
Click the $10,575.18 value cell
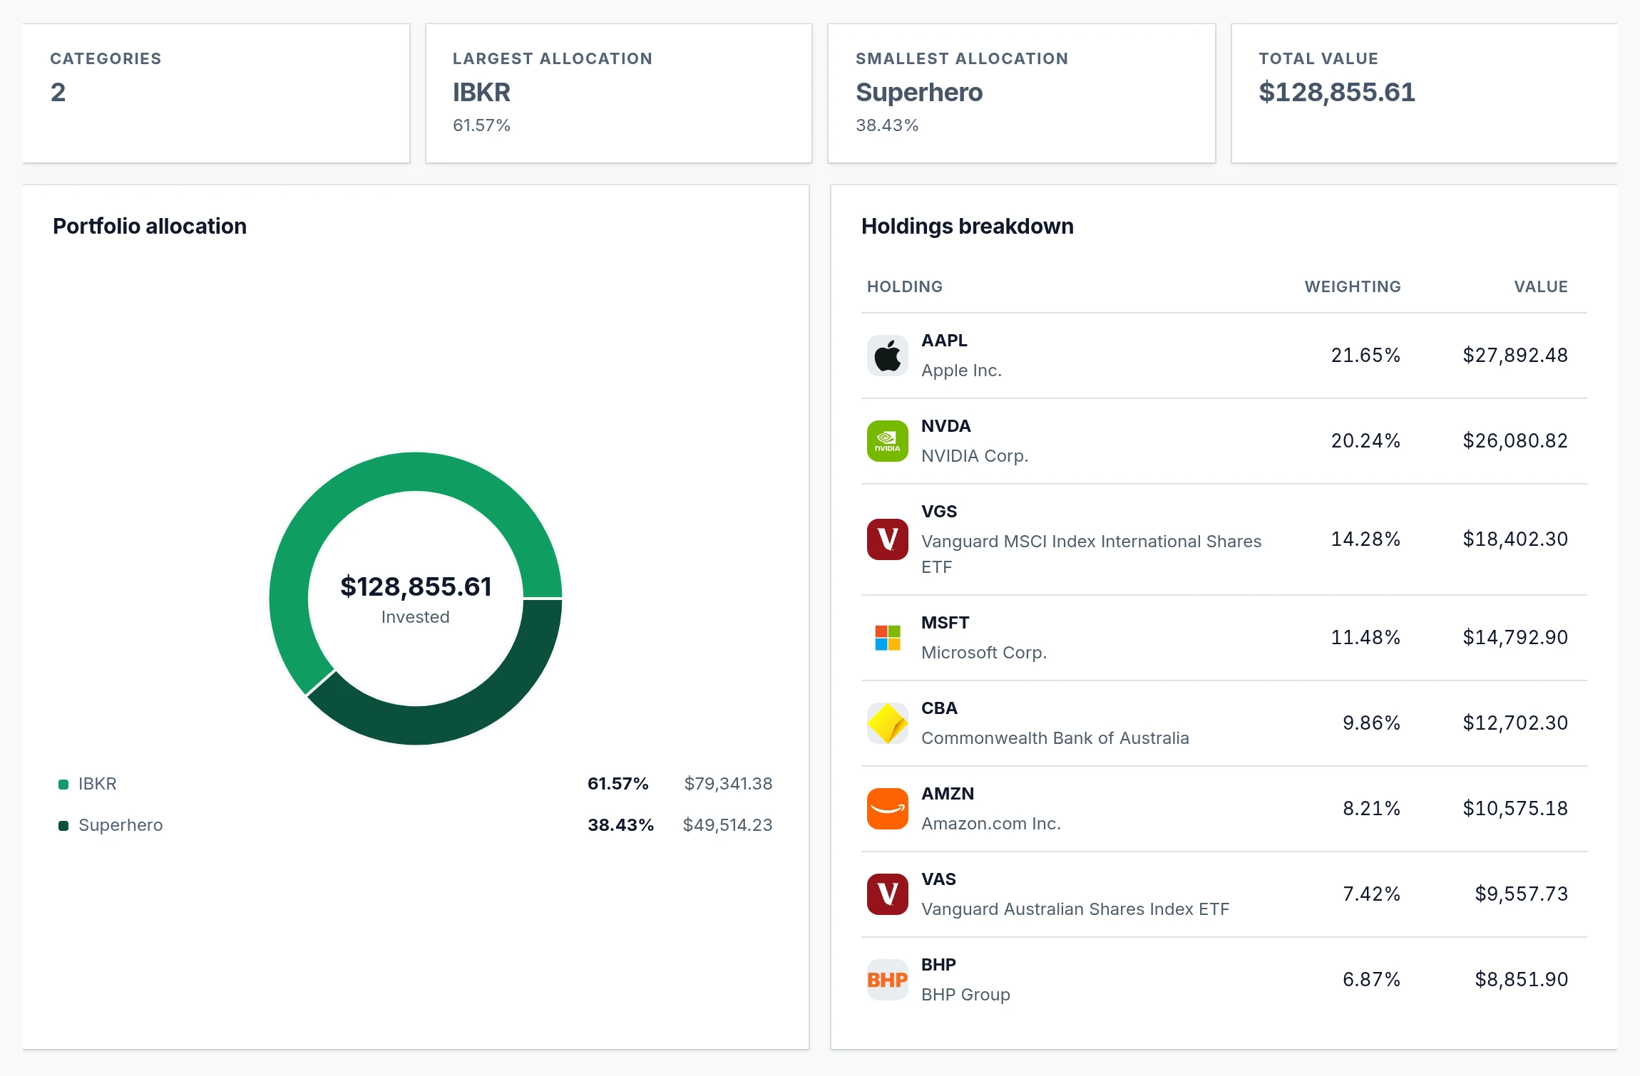pos(1515,809)
